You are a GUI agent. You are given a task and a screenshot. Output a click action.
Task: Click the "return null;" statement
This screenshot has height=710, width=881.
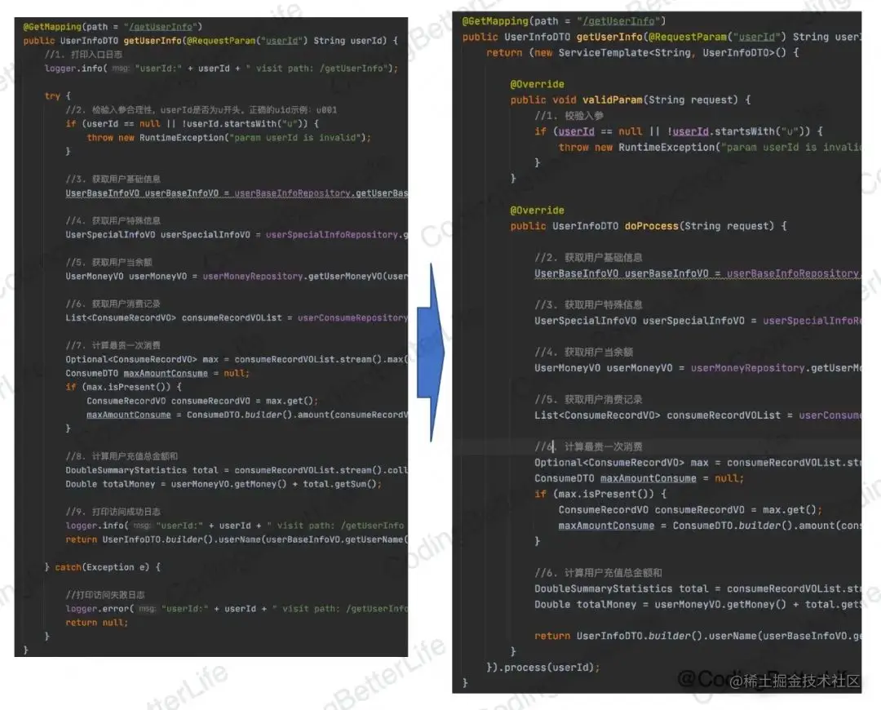pos(96,623)
